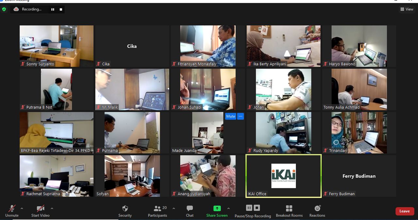Click muted mic icon beside Johan Suhadi
Viewport: 418px width, 220px height.
(174, 107)
